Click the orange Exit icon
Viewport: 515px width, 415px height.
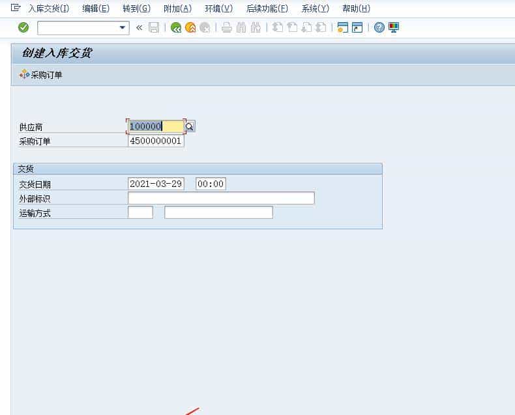pos(190,27)
